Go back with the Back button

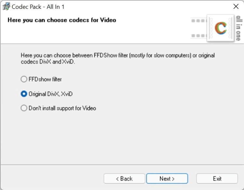click(124, 179)
